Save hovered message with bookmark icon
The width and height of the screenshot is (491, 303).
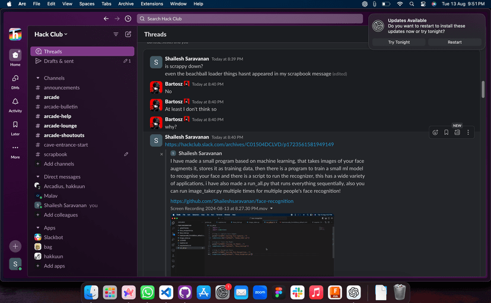(x=446, y=133)
